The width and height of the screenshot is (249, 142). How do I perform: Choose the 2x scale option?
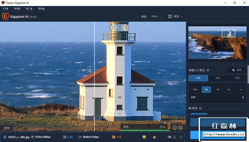click(x=206, y=90)
